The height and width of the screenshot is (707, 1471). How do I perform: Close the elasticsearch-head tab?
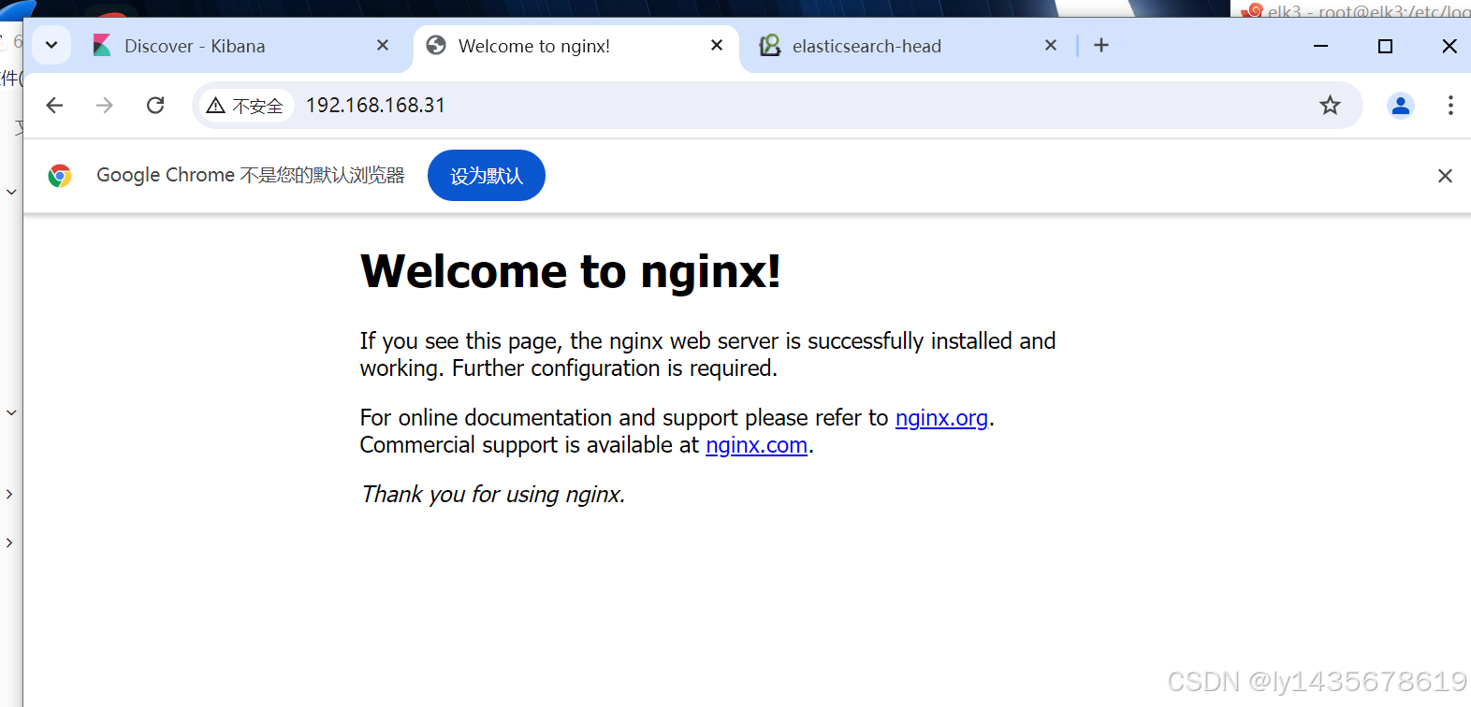[1051, 45]
